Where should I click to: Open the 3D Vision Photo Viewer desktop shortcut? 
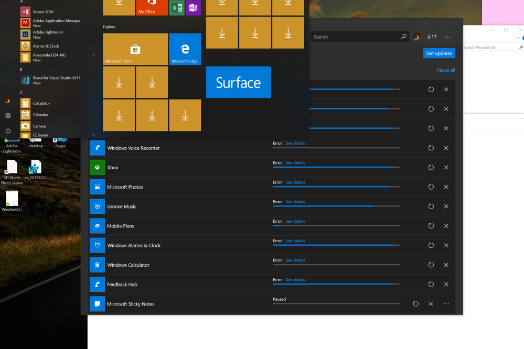(12, 172)
